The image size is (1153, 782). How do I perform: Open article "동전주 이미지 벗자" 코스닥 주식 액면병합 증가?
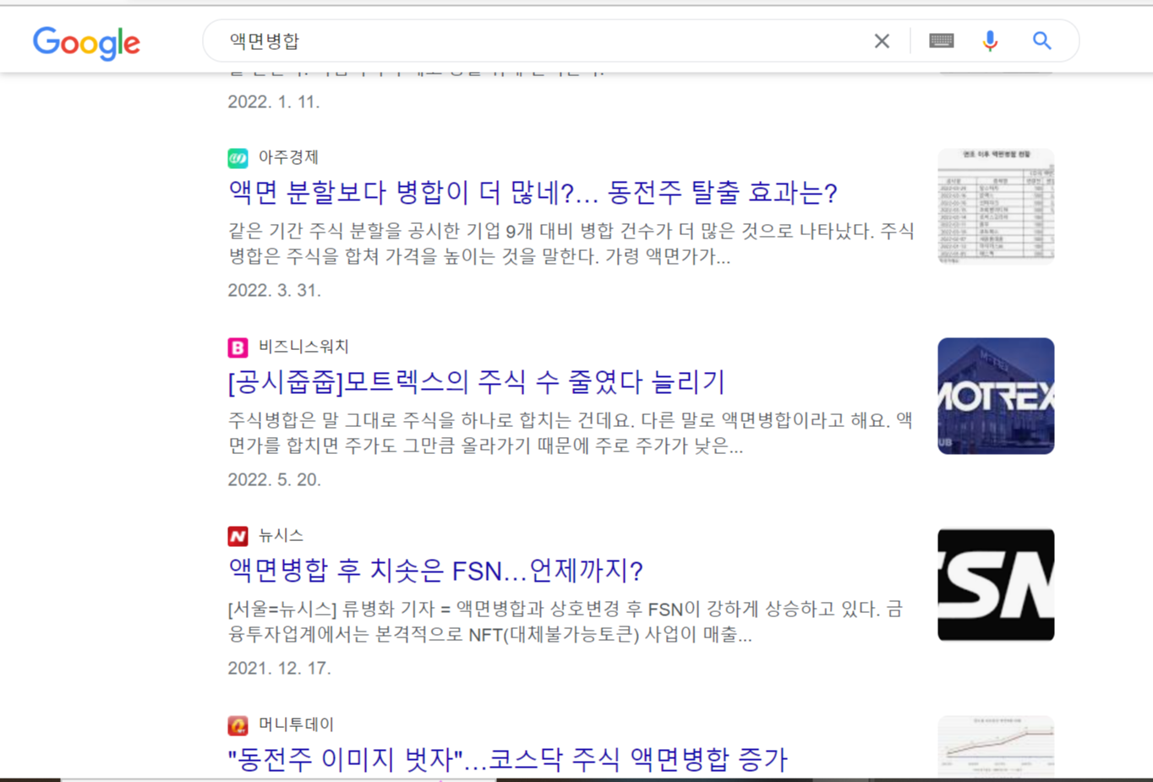coord(508,759)
